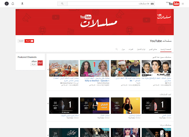
Task: Play the 25:13 cartoon war thumbnail
Action: tap(64, 68)
